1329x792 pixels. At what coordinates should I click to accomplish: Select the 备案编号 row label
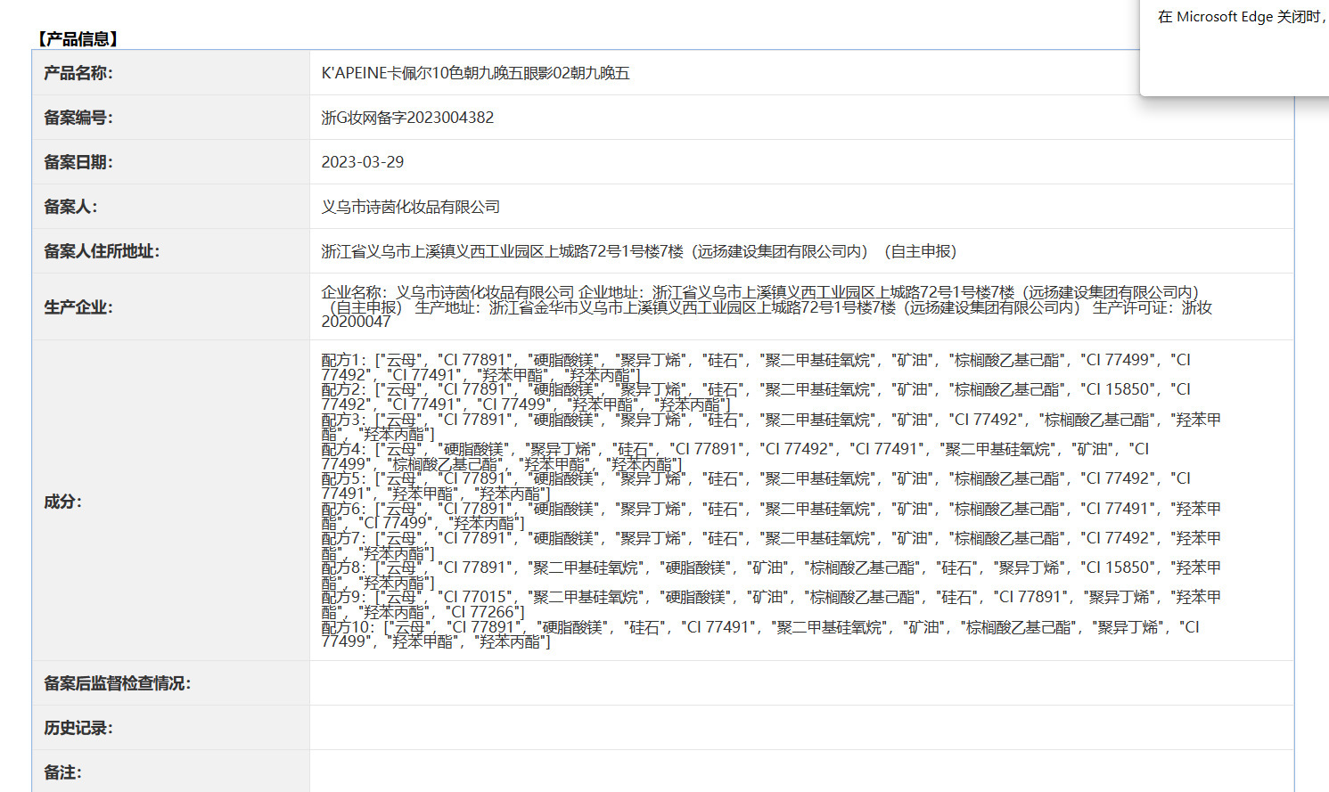pos(78,118)
